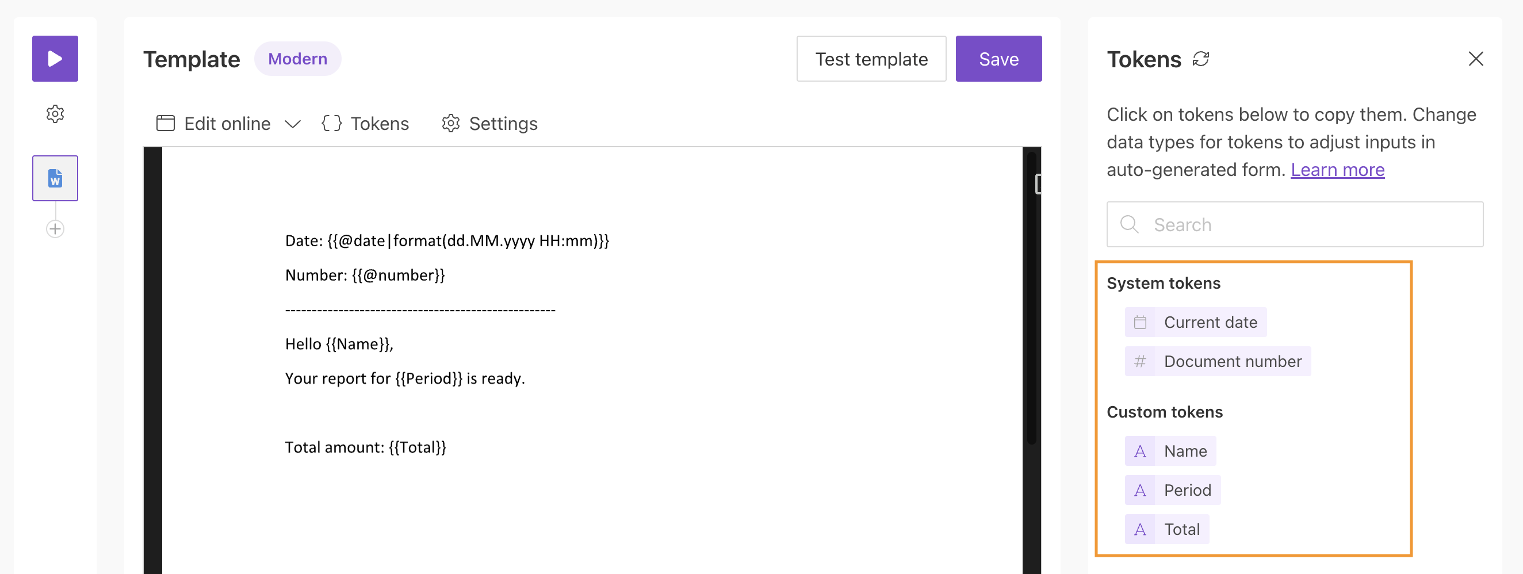The height and width of the screenshot is (574, 1523).
Task: Follow the Learn more link
Action: pos(1337,170)
